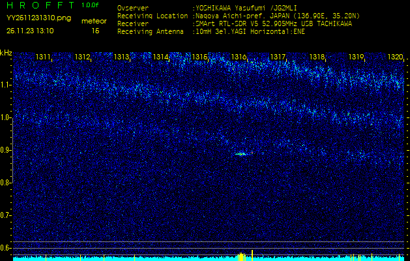Click the bright meteor echo near 0.9 kHz
Viewport: 410px width, 261px height.
tap(241, 154)
